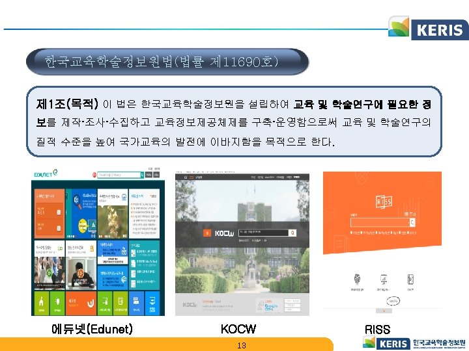Click the banner image in the KOCW footer
Viewport: 469px width, 351px height.
pyautogui.click(x=269, y=305)
